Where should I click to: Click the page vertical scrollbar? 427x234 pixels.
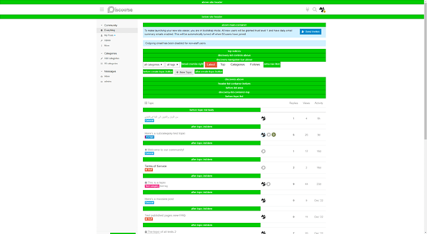coord(425,71)
